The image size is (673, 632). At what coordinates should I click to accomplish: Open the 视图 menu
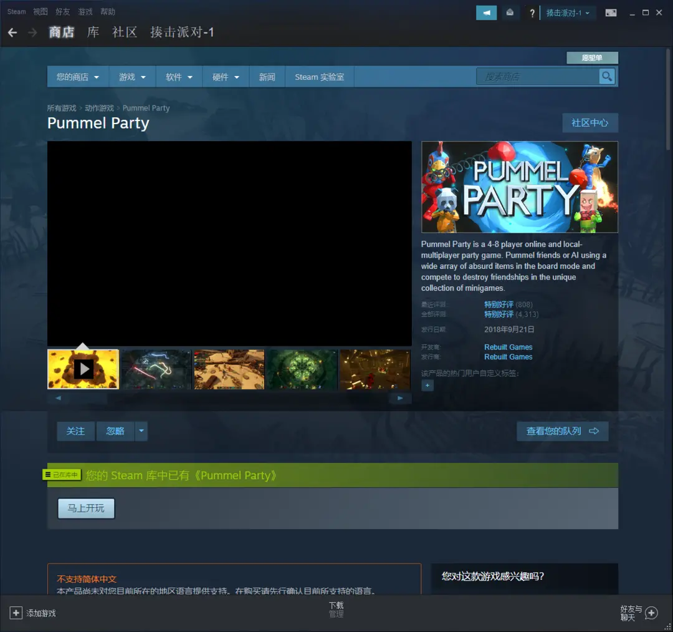41,12
